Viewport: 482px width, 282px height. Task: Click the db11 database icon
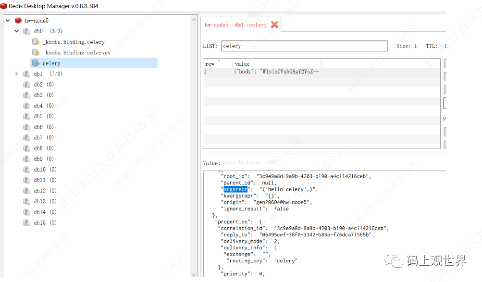click(27, 180)
